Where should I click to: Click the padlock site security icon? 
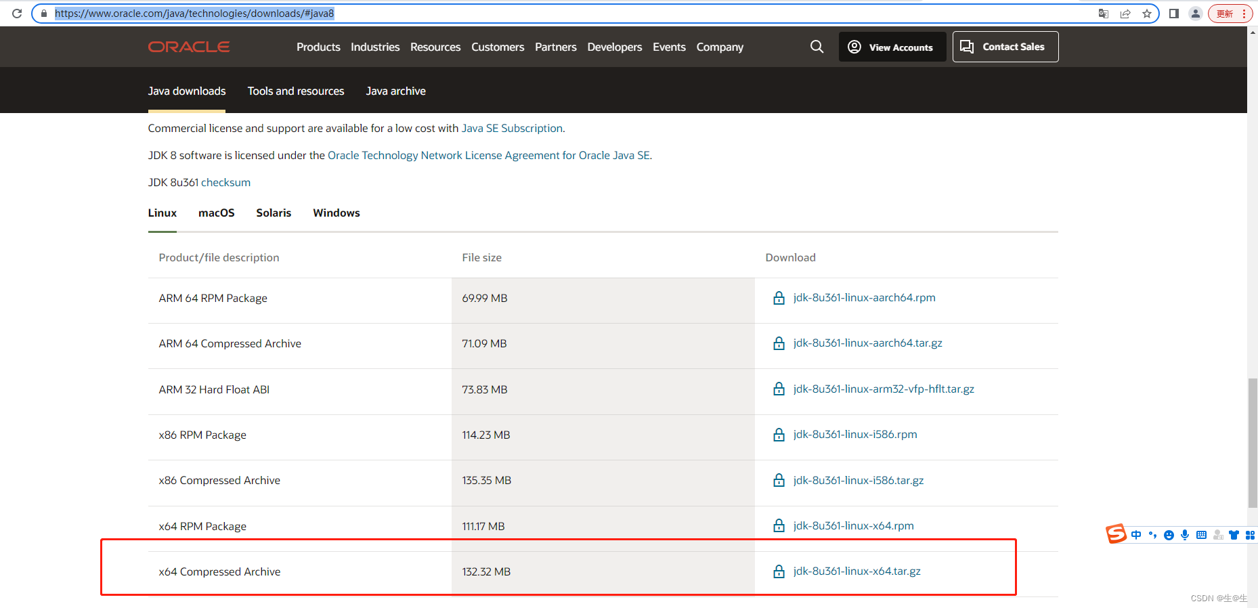pos(44,14)
